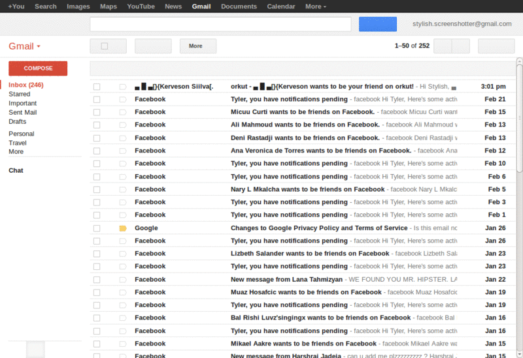Click the blue search button

coord(378,24)
